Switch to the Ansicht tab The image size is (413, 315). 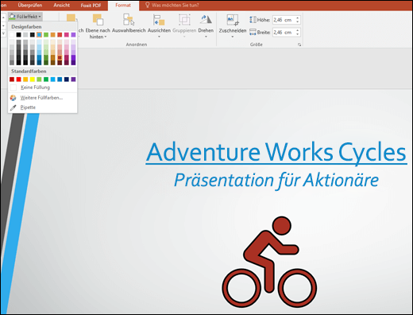(x=62, y=5)
